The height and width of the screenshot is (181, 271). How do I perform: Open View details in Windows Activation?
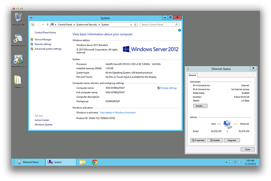(118, 112)
